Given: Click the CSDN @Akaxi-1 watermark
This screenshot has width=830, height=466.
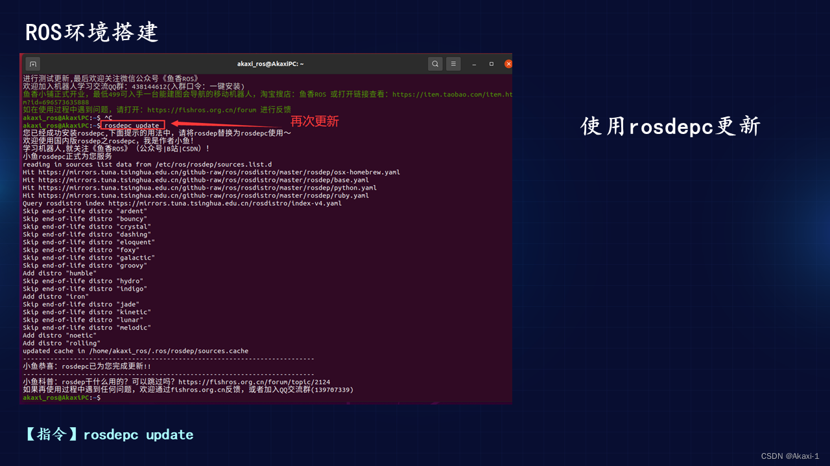Looking at the screenshot, I should 790,456.
